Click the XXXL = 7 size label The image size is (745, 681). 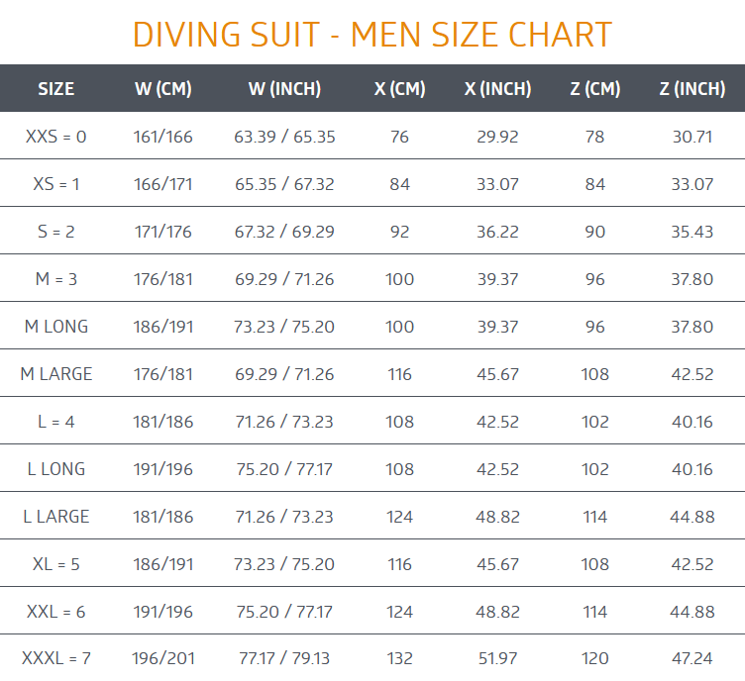click(56, 658)
